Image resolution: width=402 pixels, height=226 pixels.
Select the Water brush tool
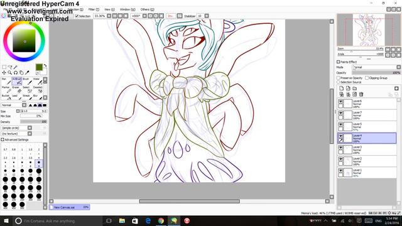pyautogui.click(x=38, y=81)
